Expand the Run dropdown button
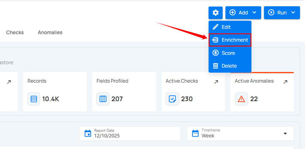The height and width of the screenshot is (149, 305). [282, 13]
